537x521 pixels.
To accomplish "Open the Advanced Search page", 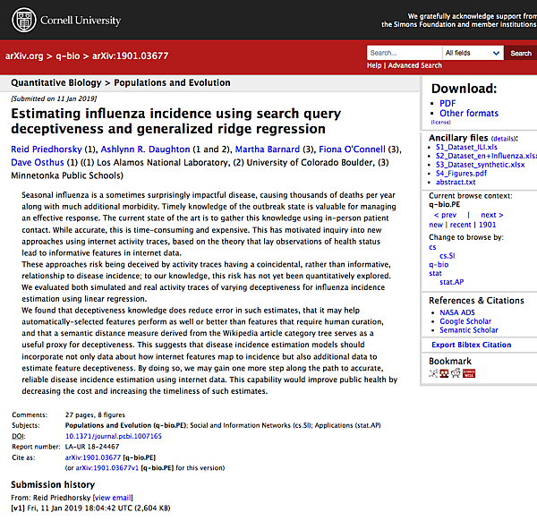I will 414,65.
